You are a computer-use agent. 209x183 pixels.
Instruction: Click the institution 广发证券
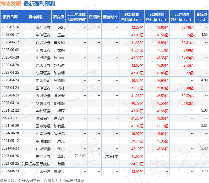[x=43, y=149]
